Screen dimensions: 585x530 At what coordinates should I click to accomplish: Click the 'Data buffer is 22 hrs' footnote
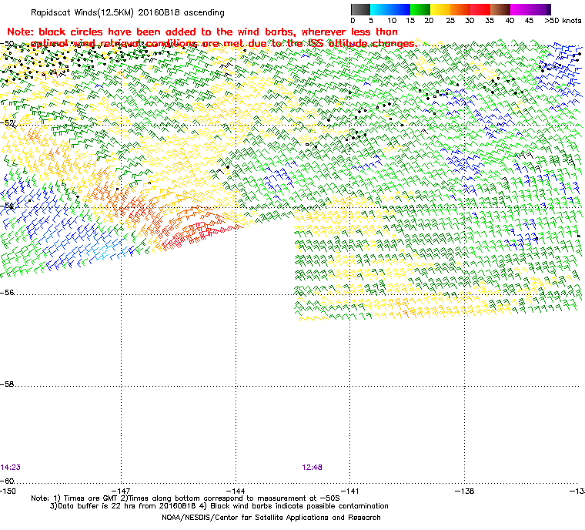(219, 506)
